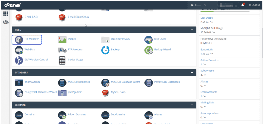This screenshot has height=125, width=263.
Task: Open the Disk Usage statistics link
Action: pos(207,18)
